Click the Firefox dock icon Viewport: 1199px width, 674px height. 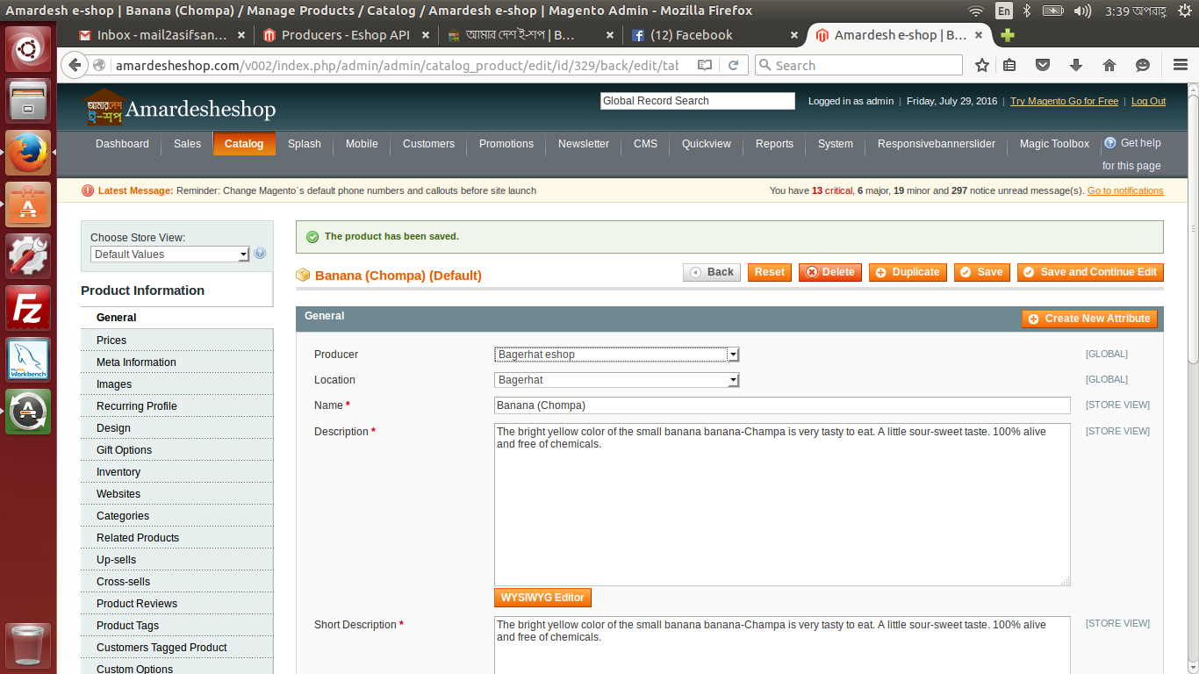coord(29,153)
